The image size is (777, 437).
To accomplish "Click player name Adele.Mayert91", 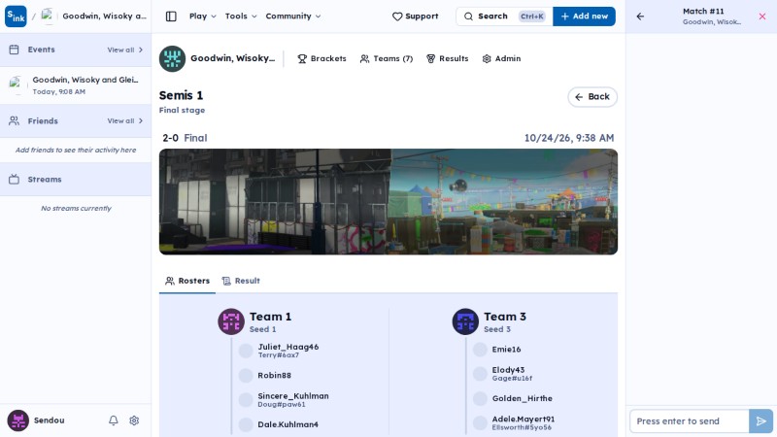I will pyautogui.click(x=523, y=420).
